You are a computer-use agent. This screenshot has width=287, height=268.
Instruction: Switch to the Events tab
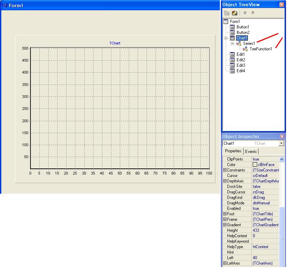coord(251,152)
